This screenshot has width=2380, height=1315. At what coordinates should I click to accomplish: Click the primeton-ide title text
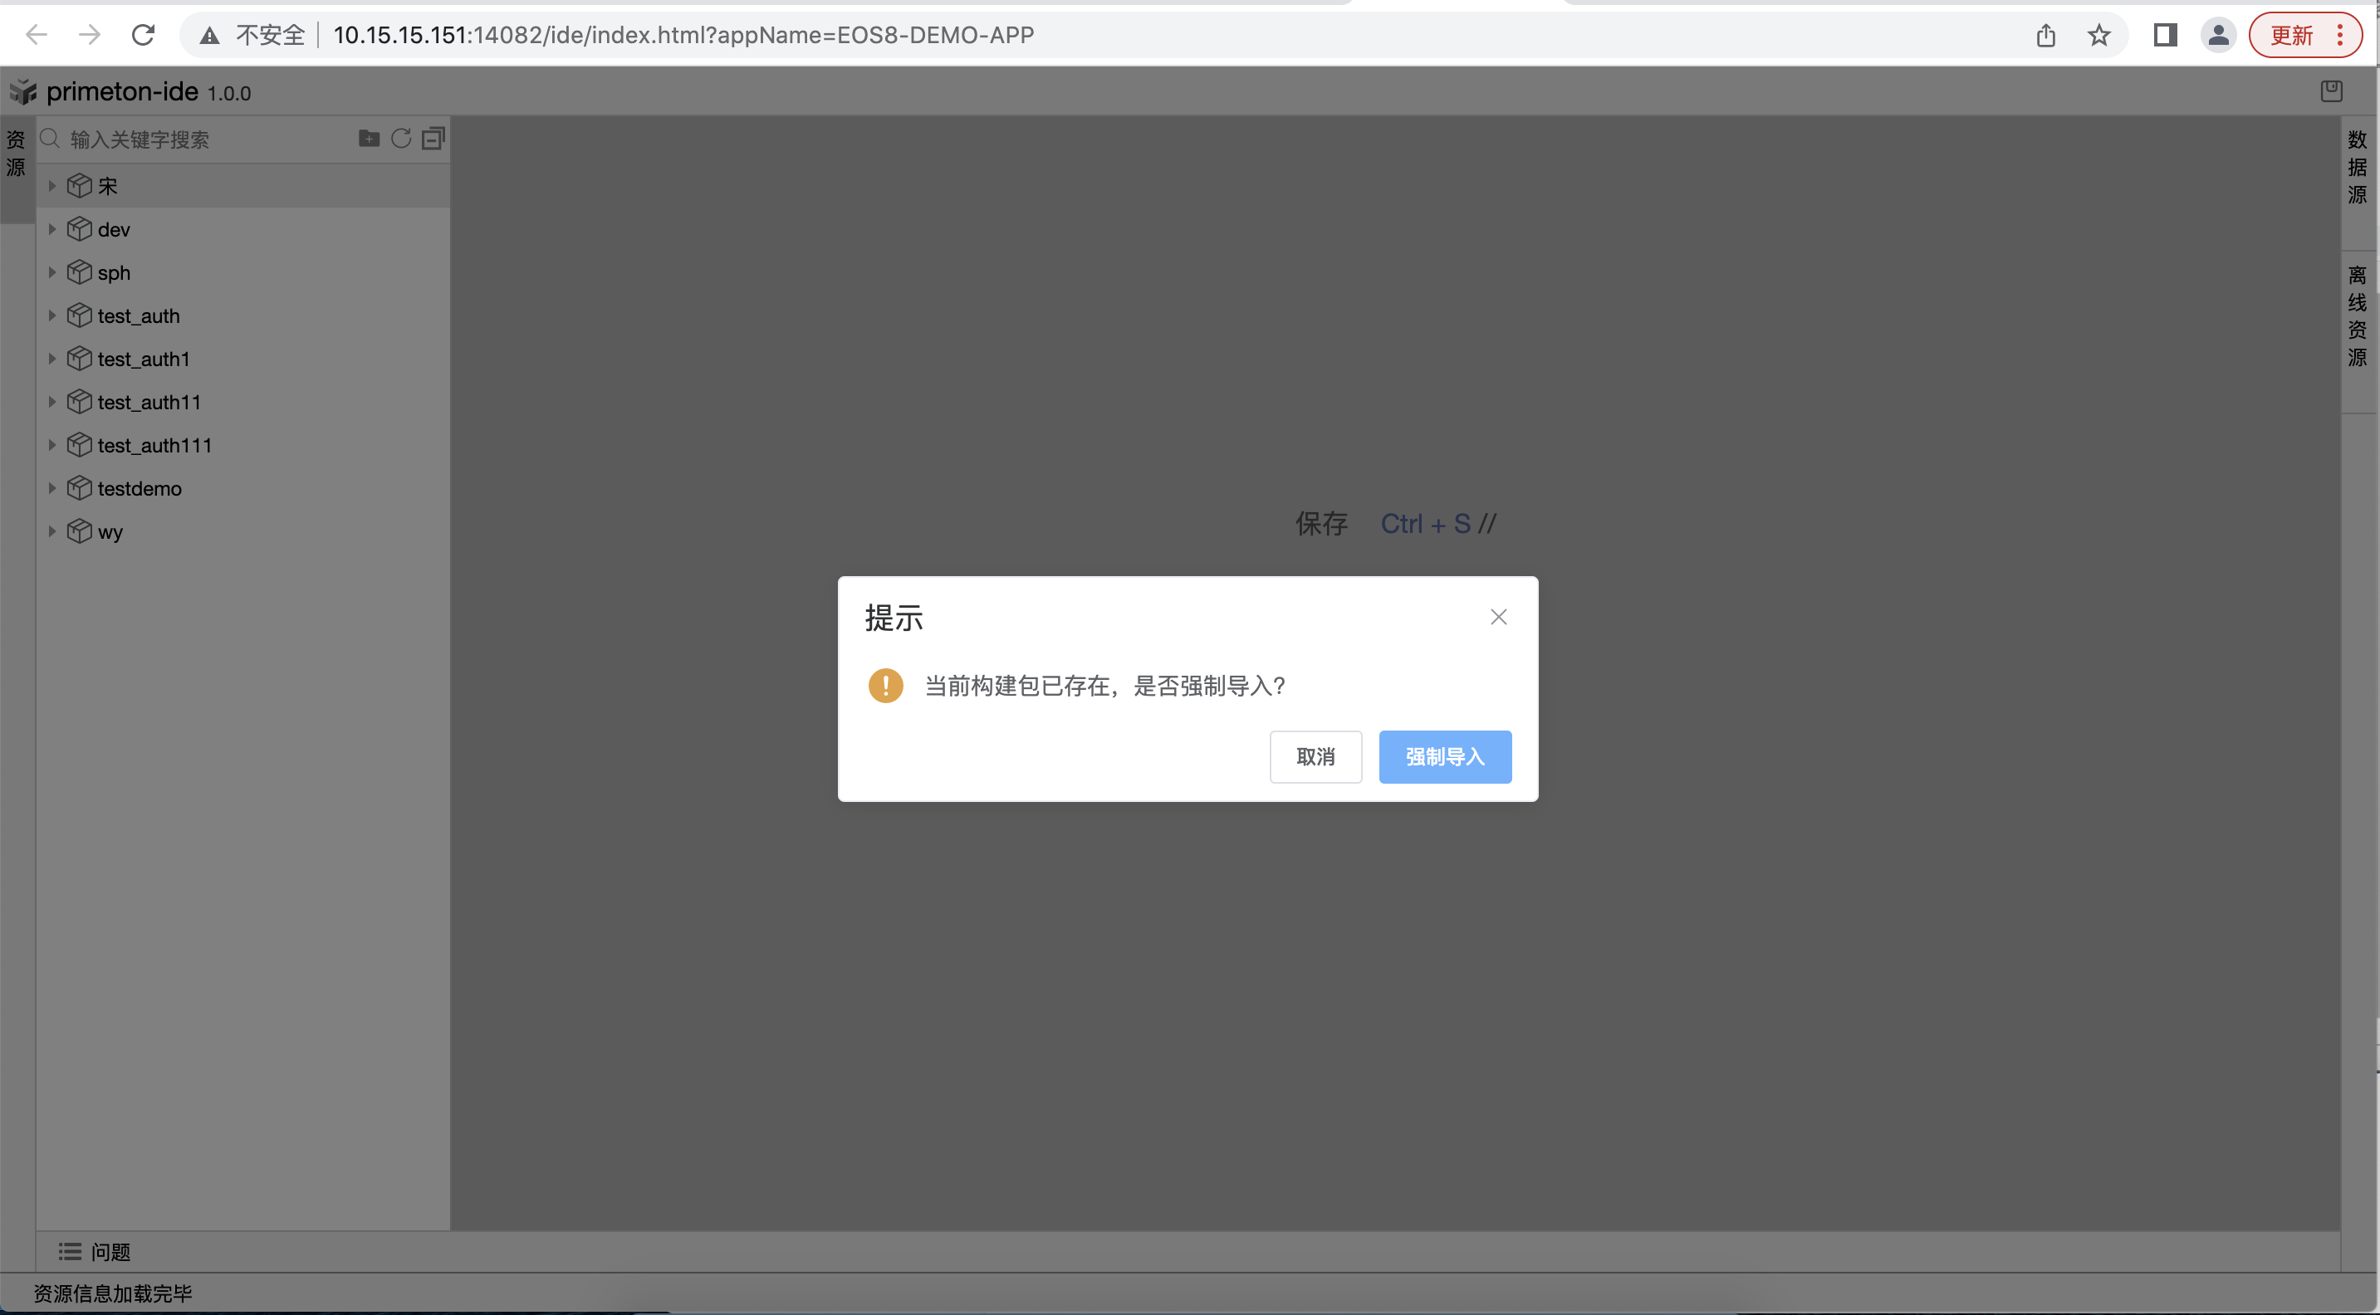point(122,91)
